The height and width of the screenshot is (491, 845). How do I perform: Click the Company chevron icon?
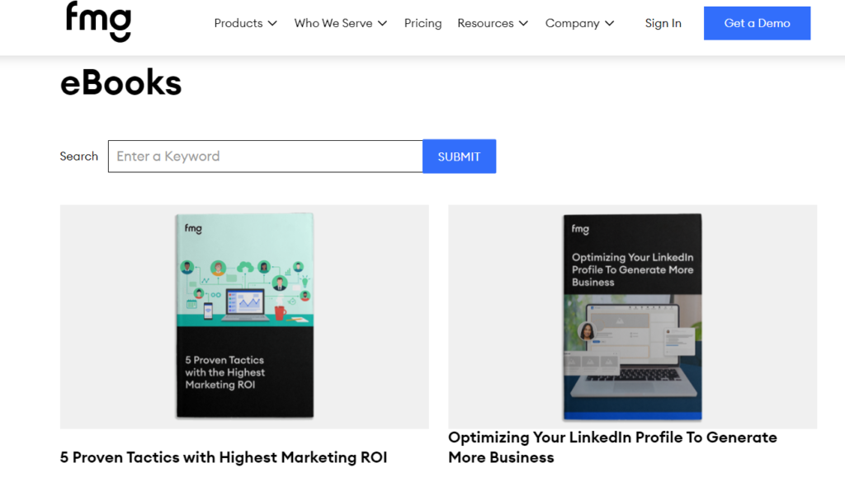(x=609, y=23)
